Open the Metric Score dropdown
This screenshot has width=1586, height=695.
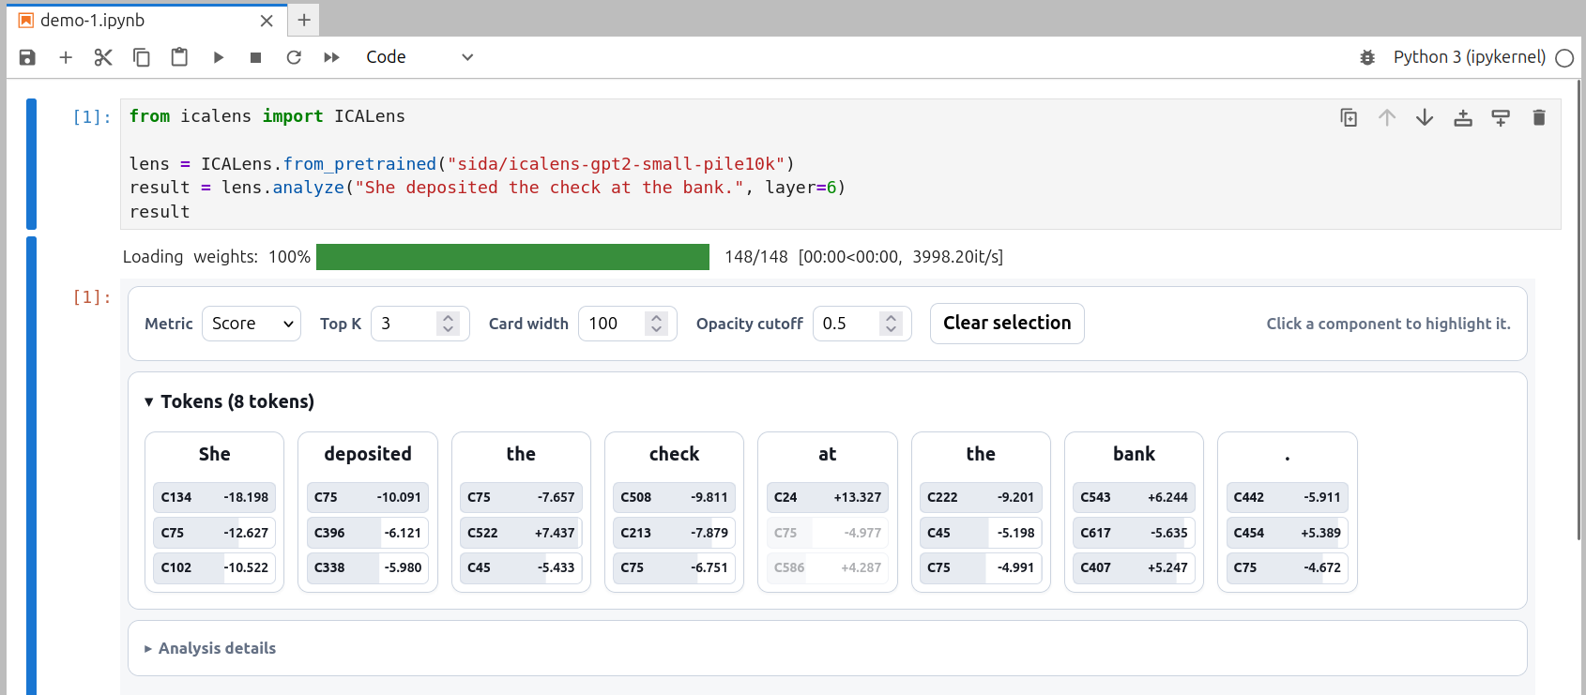pos(252,324)
